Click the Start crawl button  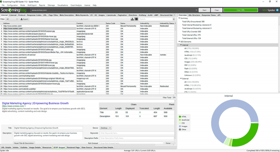coord(204,10)
